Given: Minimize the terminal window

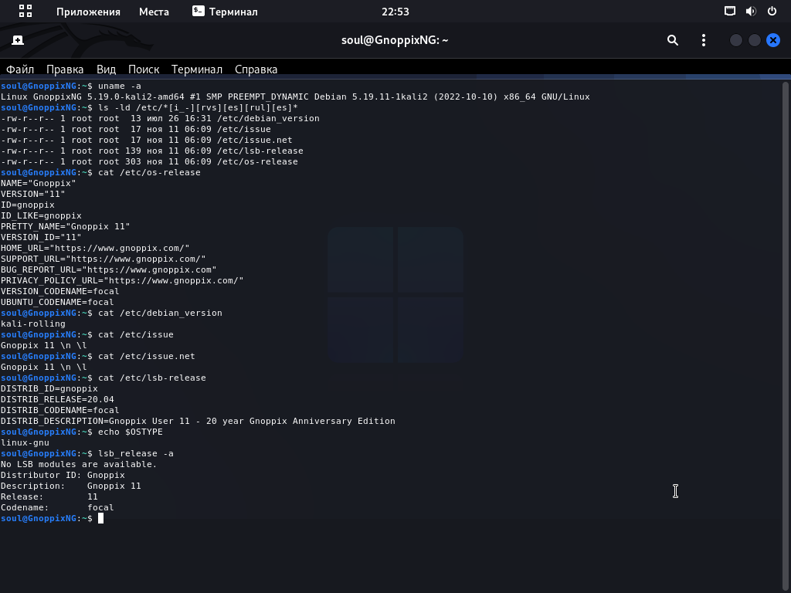Looking at the screenshot, I should point(736,40).
